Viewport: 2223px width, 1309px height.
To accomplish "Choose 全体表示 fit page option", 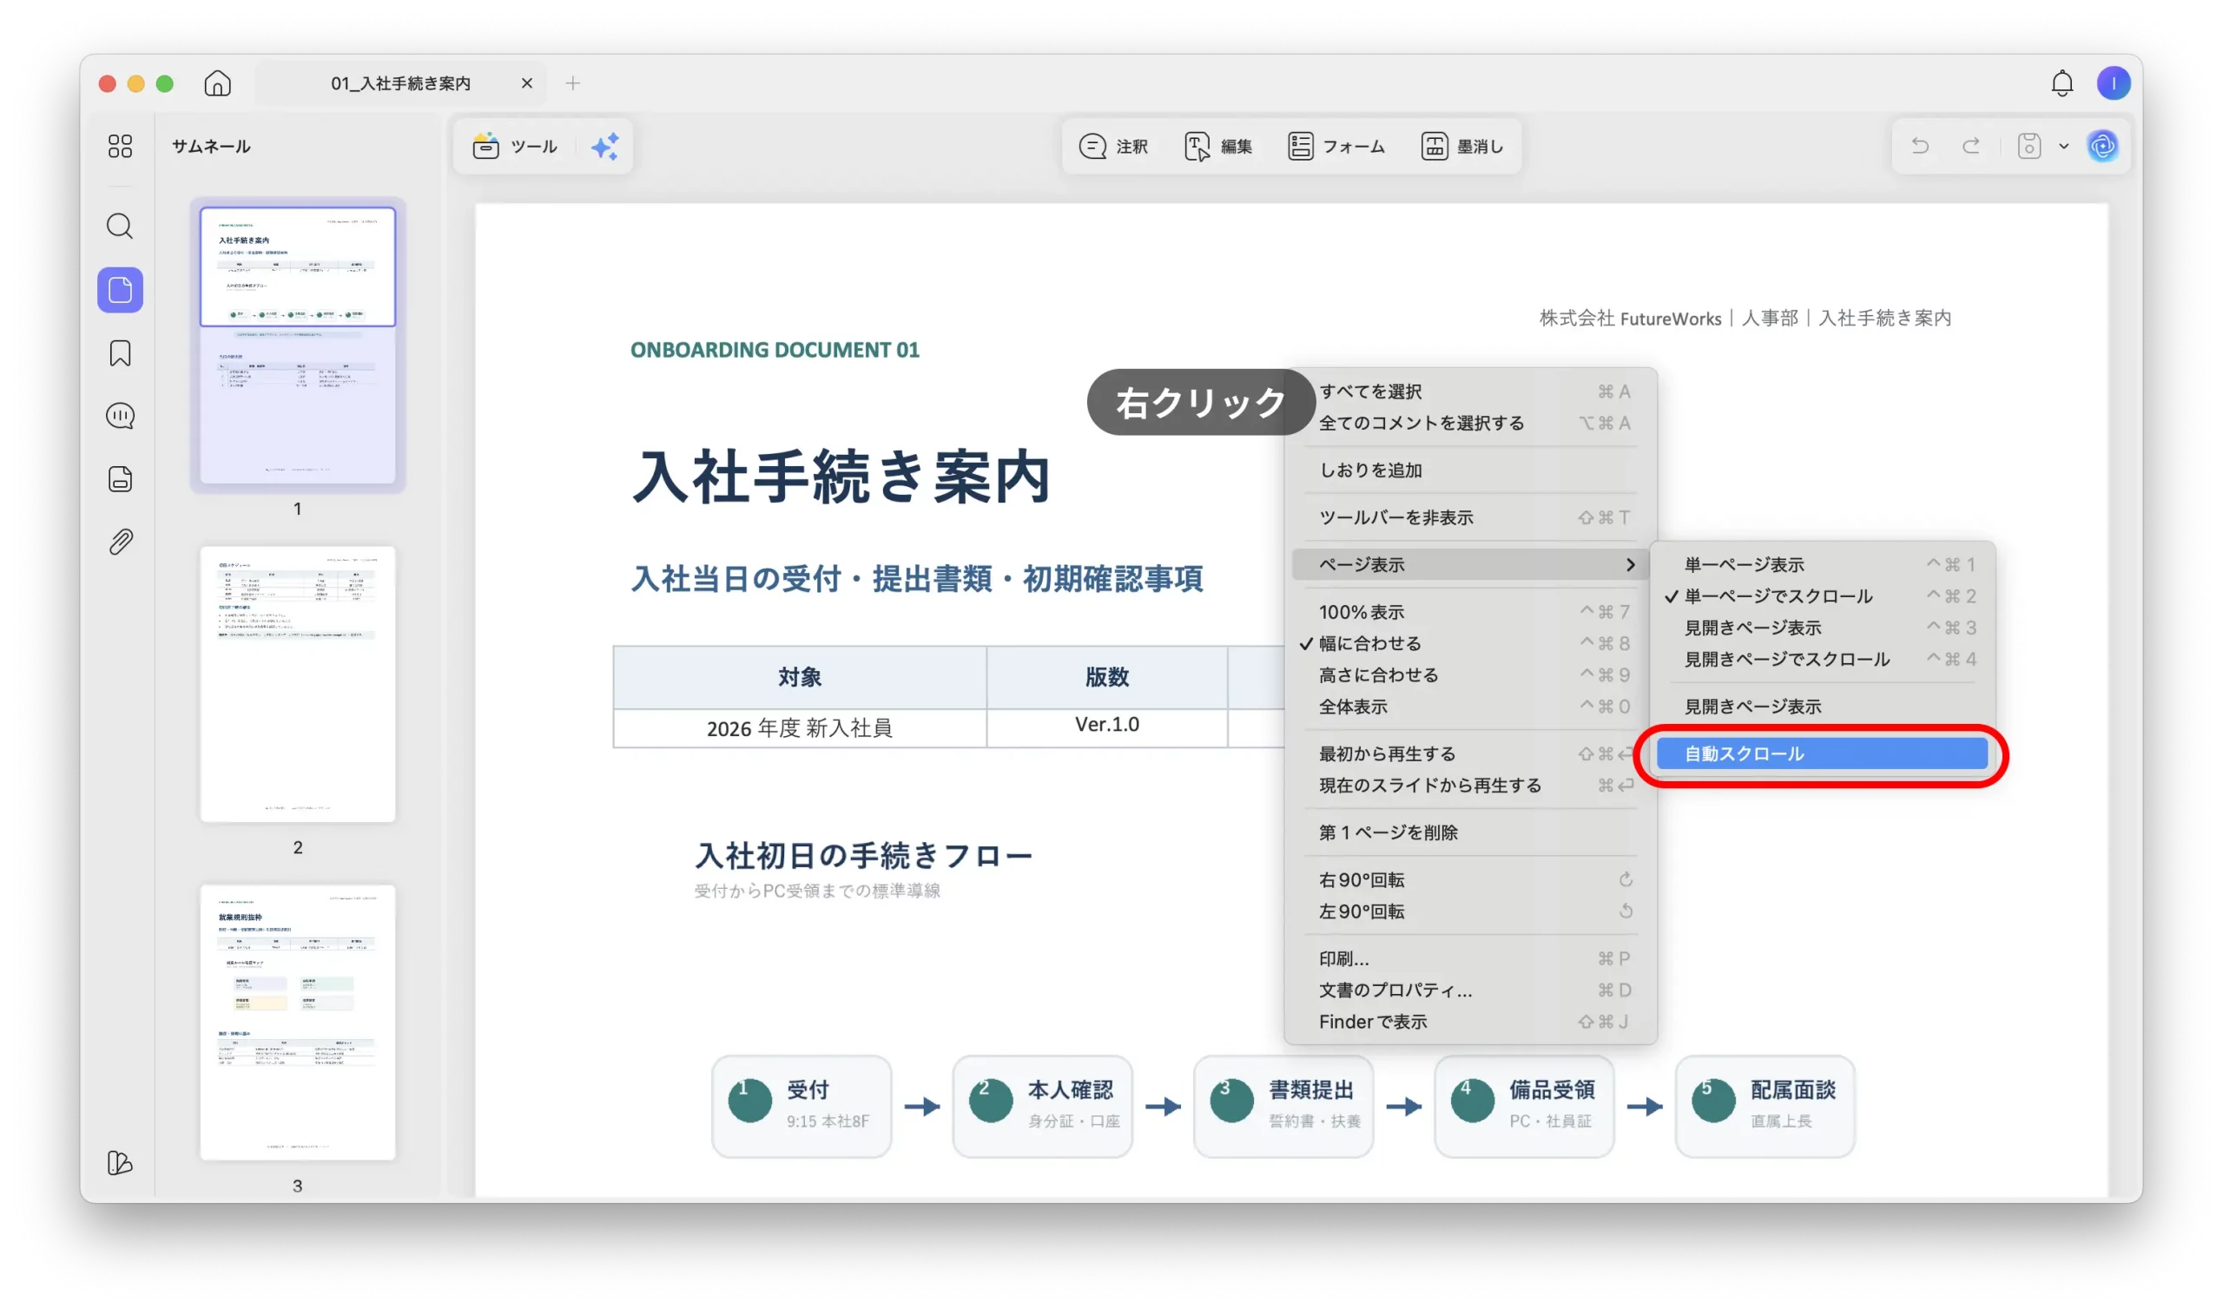I will [1469, 707].
